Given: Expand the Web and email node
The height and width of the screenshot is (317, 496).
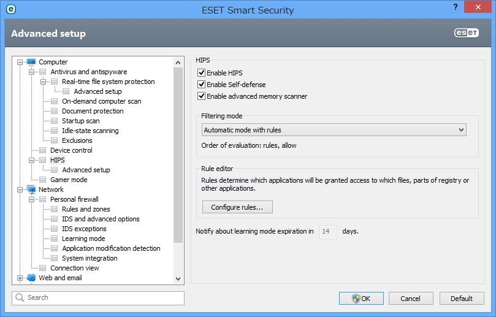Looking at the screenshot, I should (20, 278).
